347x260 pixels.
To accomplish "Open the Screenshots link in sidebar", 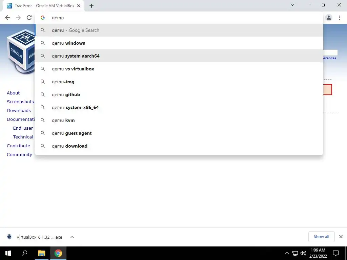I will 20,102.
